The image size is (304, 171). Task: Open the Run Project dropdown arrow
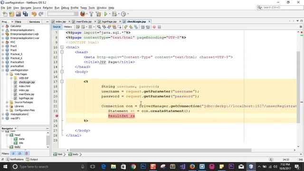coord(110,14)
